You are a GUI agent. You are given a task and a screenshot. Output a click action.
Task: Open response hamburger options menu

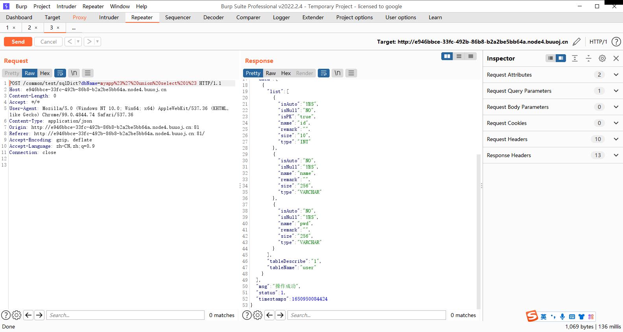pos(351,73)
